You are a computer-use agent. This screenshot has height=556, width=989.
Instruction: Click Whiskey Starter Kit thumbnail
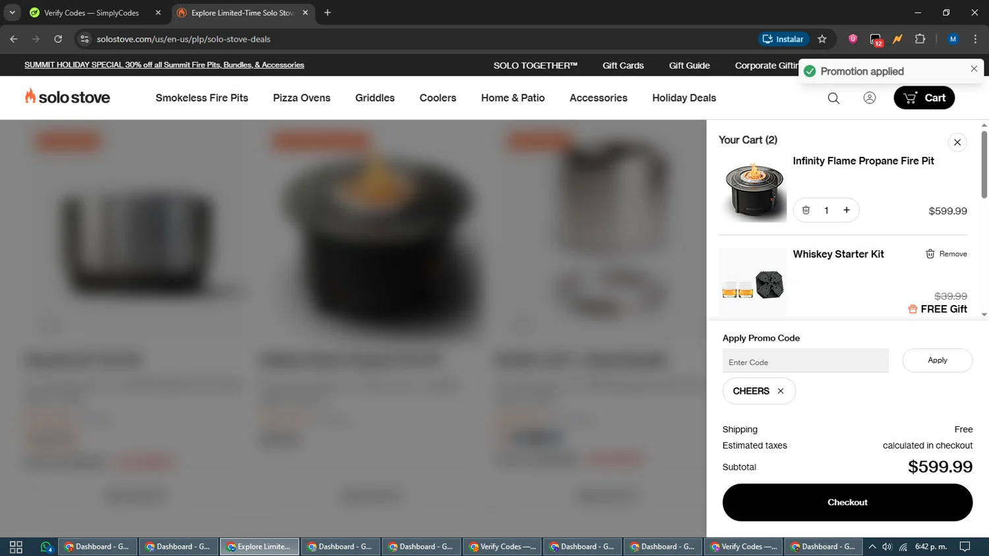753,282
